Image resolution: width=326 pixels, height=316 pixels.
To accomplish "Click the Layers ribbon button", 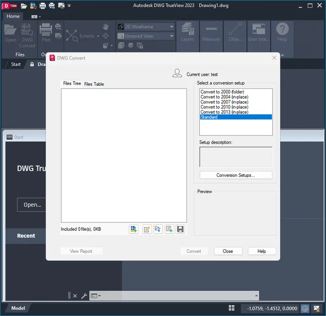I will point(188,33).
